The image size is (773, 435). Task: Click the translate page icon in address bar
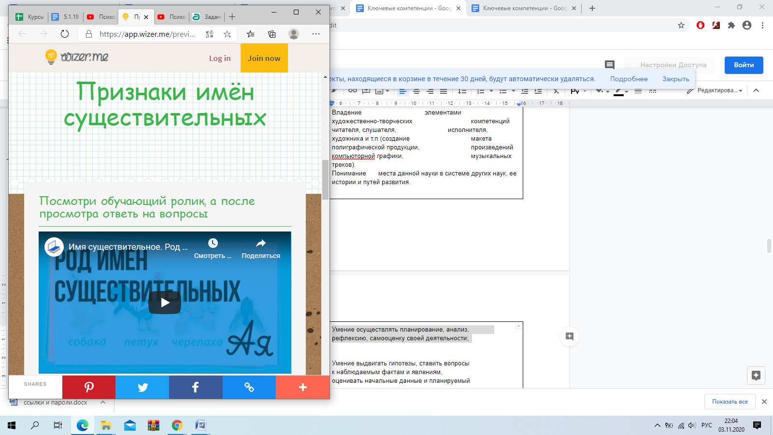pos(209,34)
